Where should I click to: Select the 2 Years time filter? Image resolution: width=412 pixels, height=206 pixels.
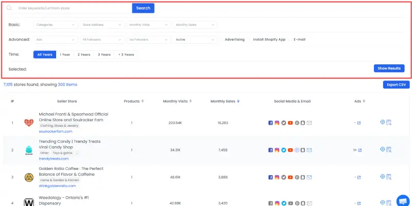(84, 55)
